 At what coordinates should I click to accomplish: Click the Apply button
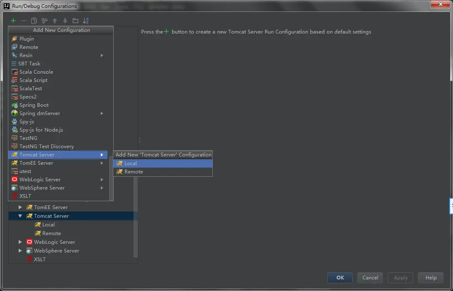click(400, 277)
